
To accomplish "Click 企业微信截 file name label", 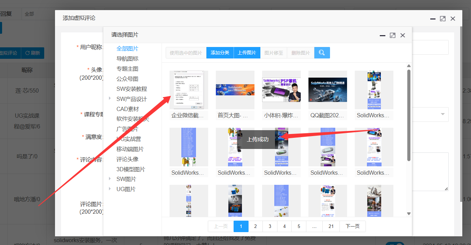I will (189, 115).
